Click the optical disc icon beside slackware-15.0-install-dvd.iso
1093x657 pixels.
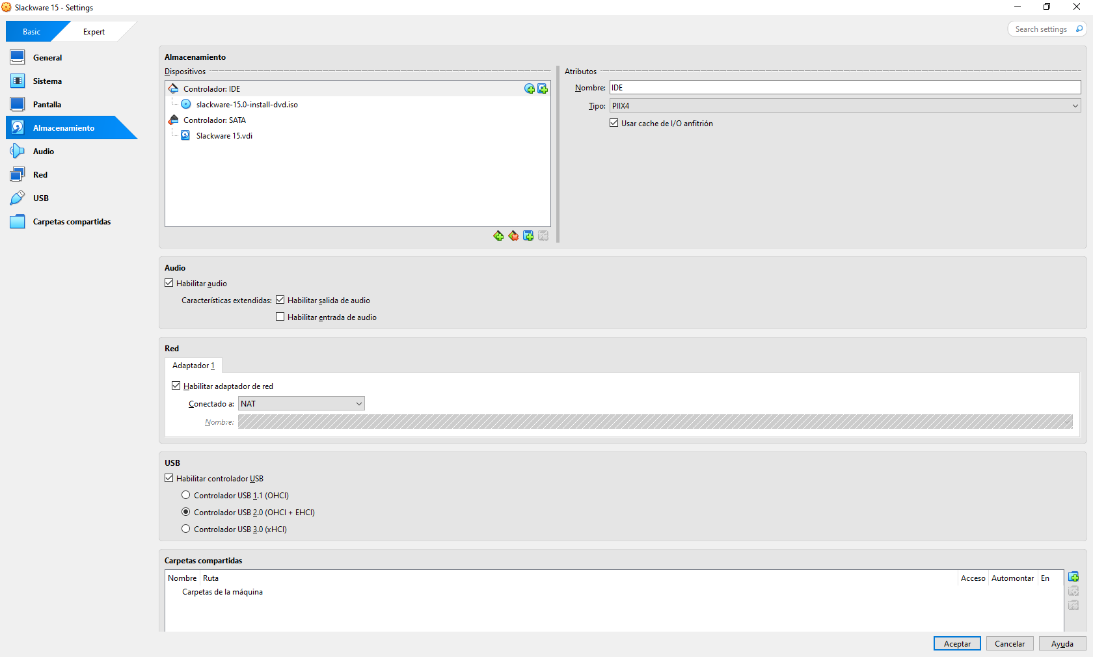tap(186, 104)
